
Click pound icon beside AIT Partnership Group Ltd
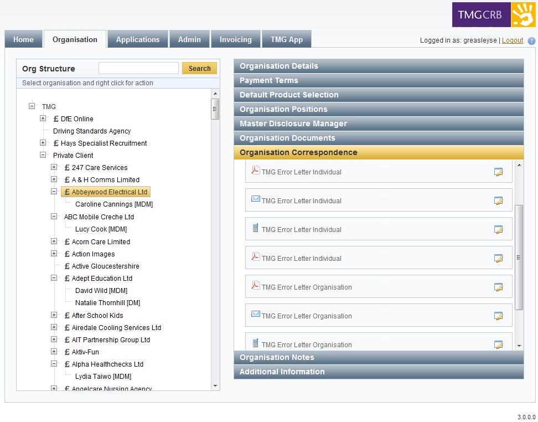click(x=67, y=340)
